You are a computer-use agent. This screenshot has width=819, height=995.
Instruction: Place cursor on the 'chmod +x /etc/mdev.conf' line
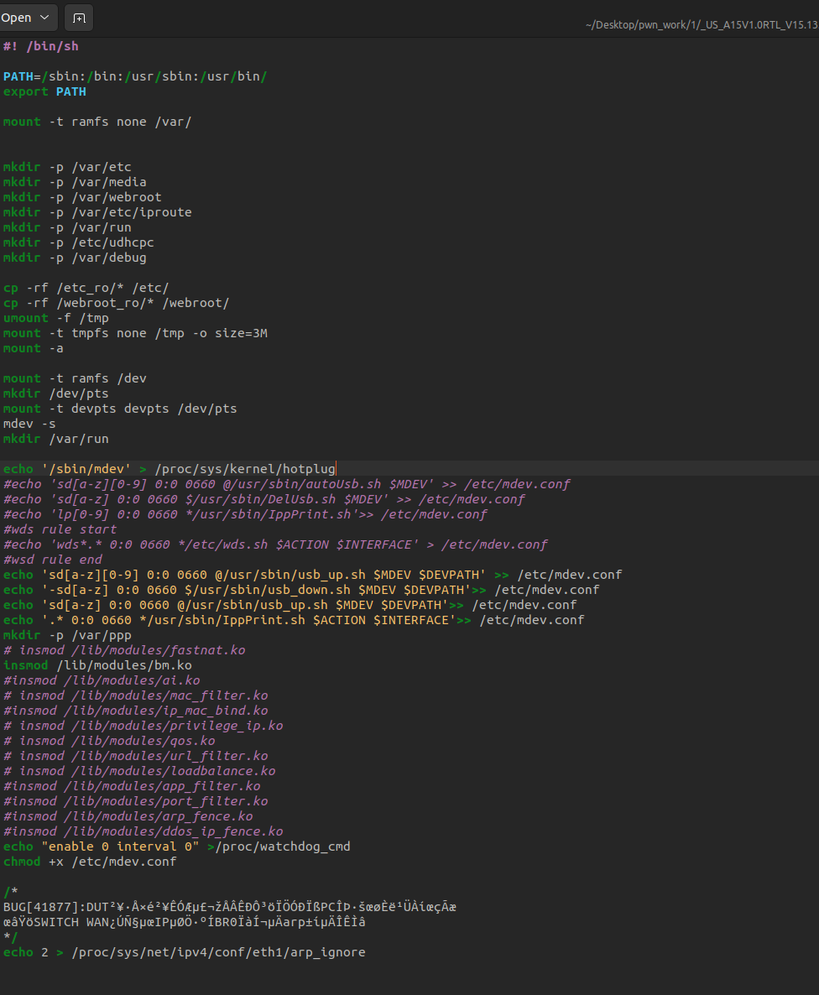[90, 862]
